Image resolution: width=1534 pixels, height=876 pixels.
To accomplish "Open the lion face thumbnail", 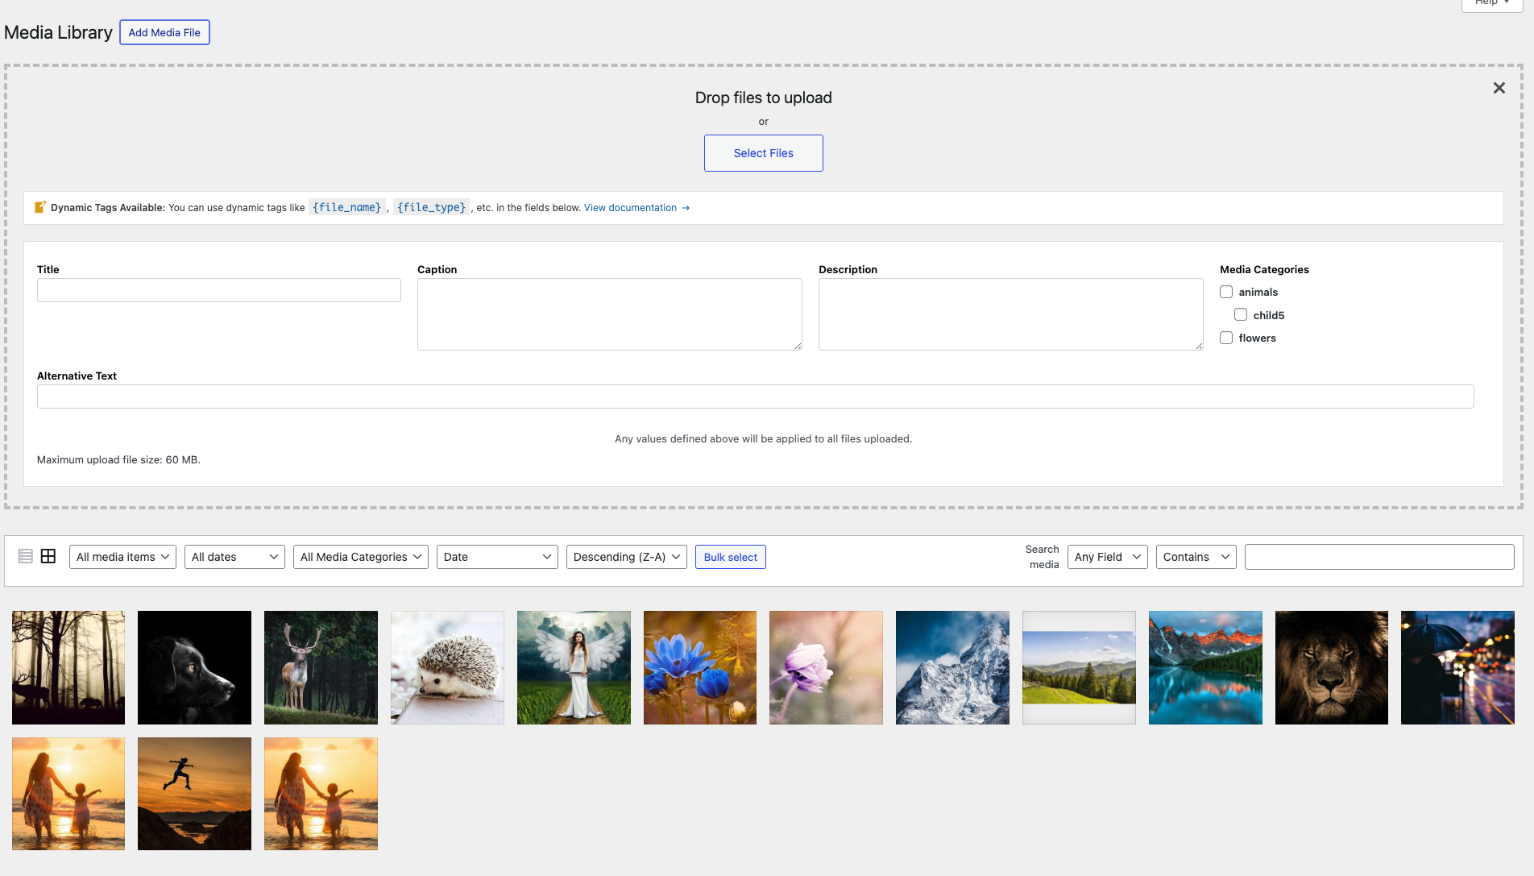I will (1332, 667).
